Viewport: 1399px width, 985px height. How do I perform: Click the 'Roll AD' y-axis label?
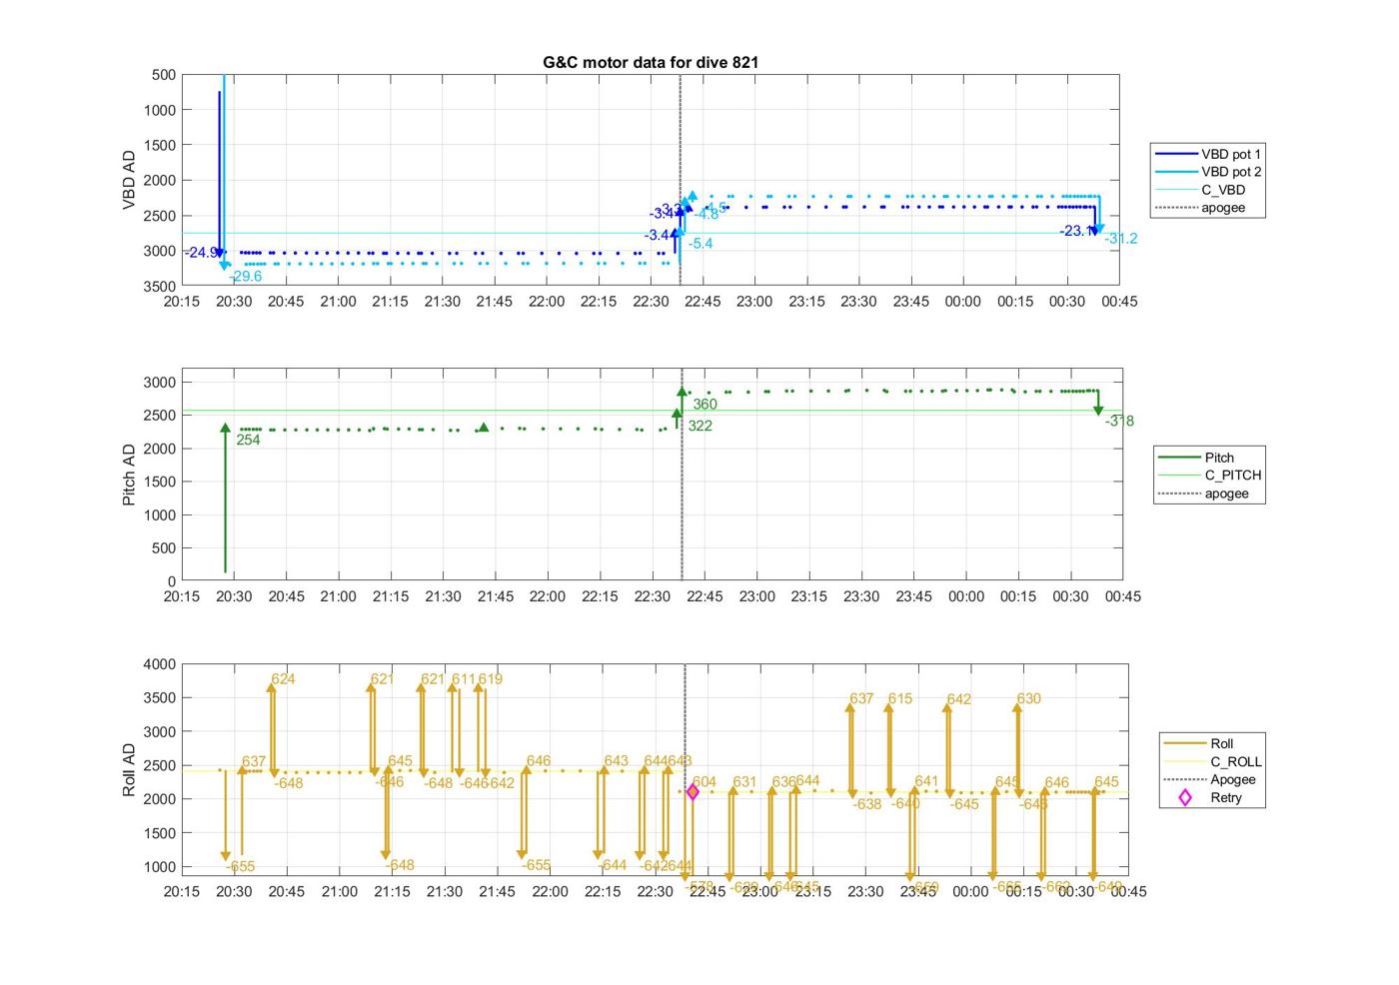point(129,770)
